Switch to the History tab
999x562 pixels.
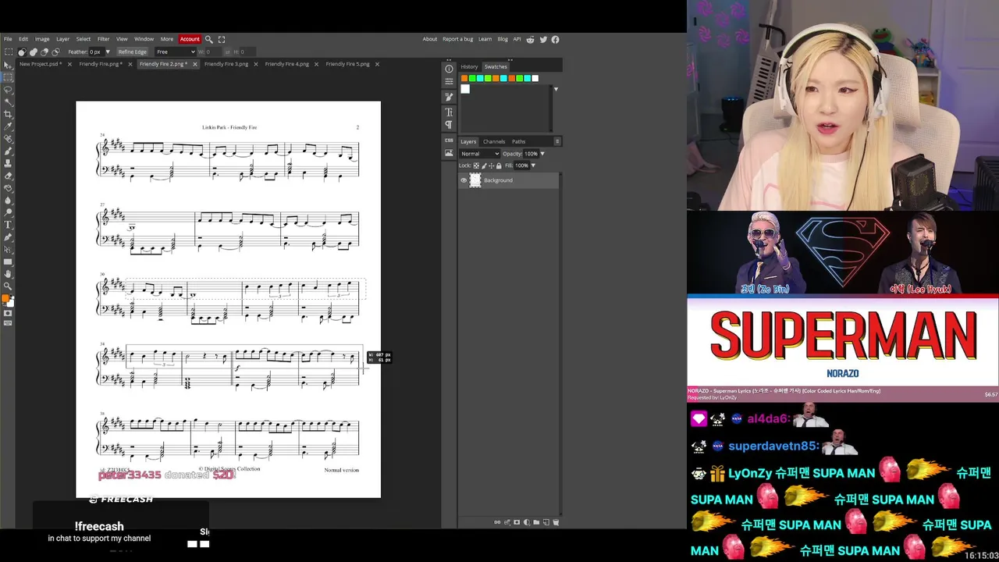469,66
